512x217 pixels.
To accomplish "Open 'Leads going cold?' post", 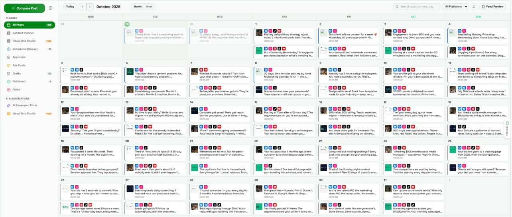I will tap(155, 209).
